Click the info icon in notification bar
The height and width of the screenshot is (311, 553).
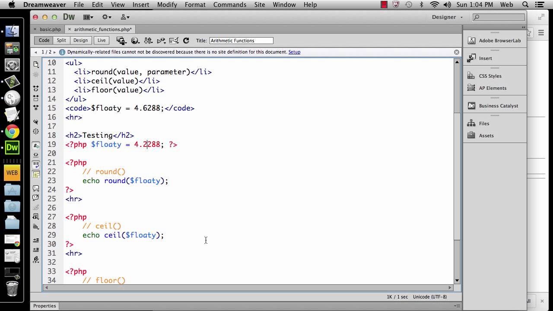click(62, 52)
